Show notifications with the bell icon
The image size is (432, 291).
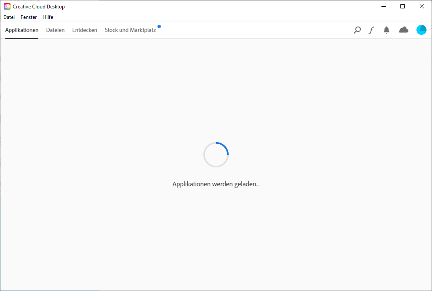tap(387, 30)
